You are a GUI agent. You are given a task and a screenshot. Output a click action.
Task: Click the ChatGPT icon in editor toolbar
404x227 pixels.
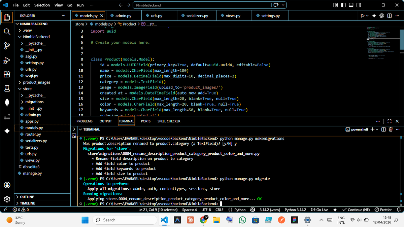tap(382, 16)
